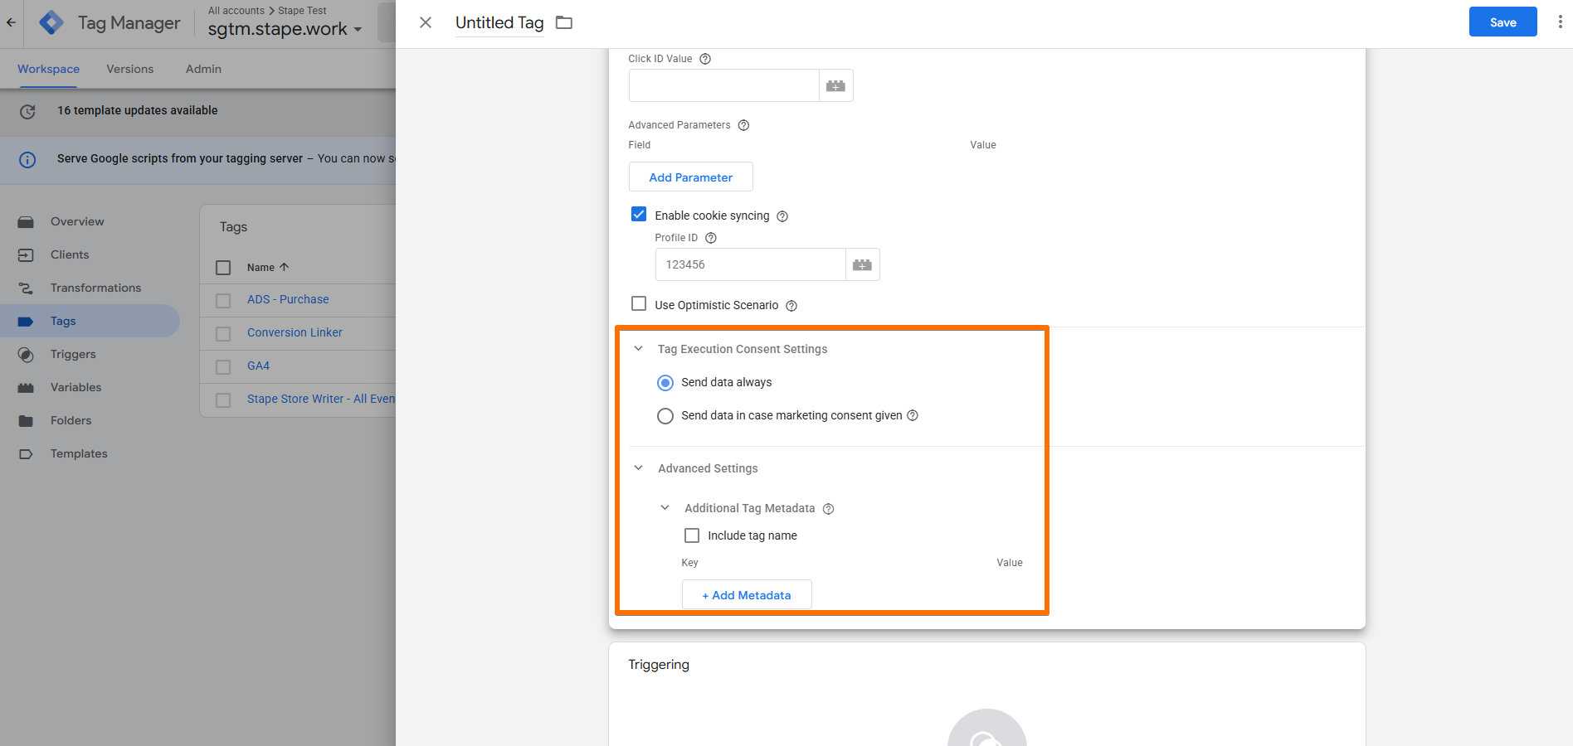Show help for Use Optimistic Scenario
Image resolution: width=1573 pixels, height=746 pixels.
pos(791,306)
